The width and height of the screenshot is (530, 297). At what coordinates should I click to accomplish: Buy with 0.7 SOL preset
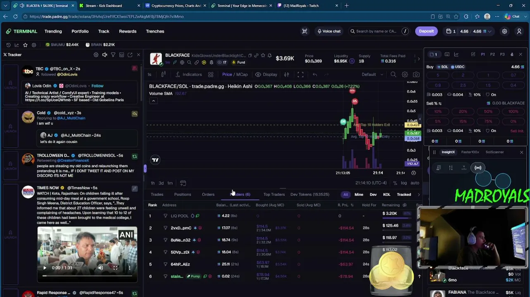pyautogui.click(x=513, y=75)
